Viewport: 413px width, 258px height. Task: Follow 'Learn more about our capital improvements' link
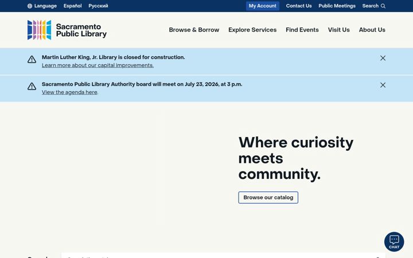[98, 65]
